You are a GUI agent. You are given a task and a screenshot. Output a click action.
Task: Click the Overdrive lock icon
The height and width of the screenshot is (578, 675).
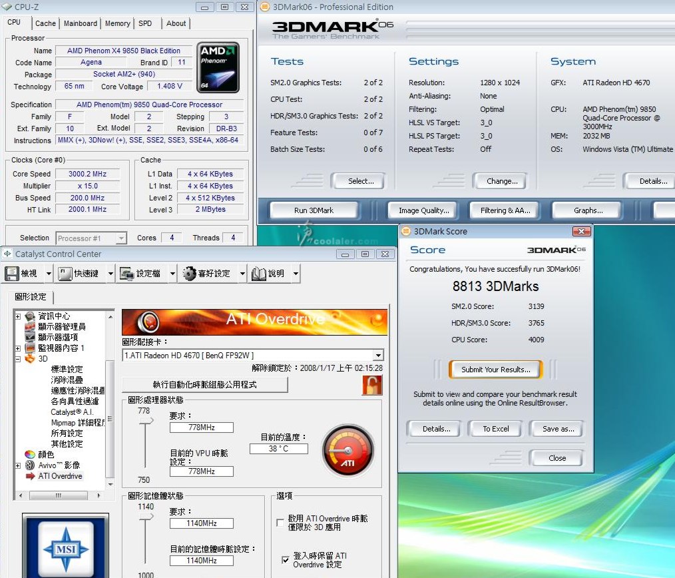tap(372, 385)
